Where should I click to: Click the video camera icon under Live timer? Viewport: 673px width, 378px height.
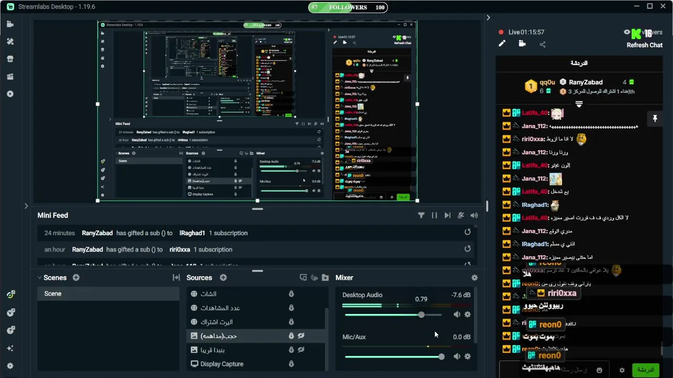click(x=522, y=44)
